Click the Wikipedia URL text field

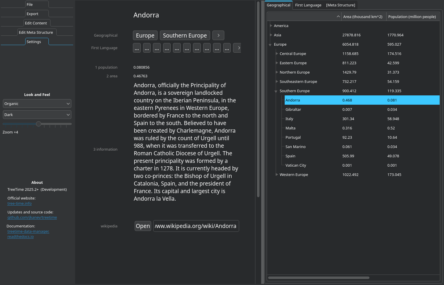tap(196, 226)
